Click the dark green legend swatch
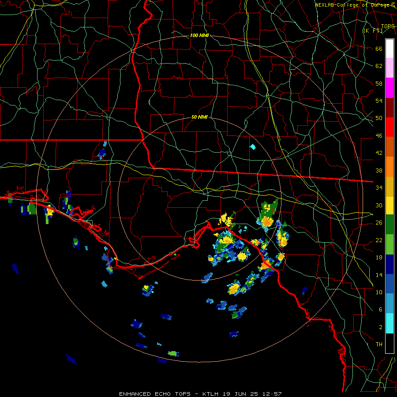This screenshot has height=397, width=397. pos(390,225)
